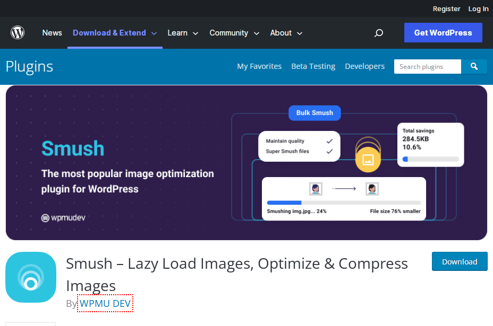Click the Get WordPress button
This screenshot has height=326, width=493.
point(443,33)
